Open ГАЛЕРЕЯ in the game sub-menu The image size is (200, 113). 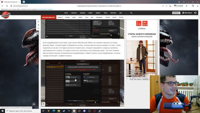pos(107,17)
